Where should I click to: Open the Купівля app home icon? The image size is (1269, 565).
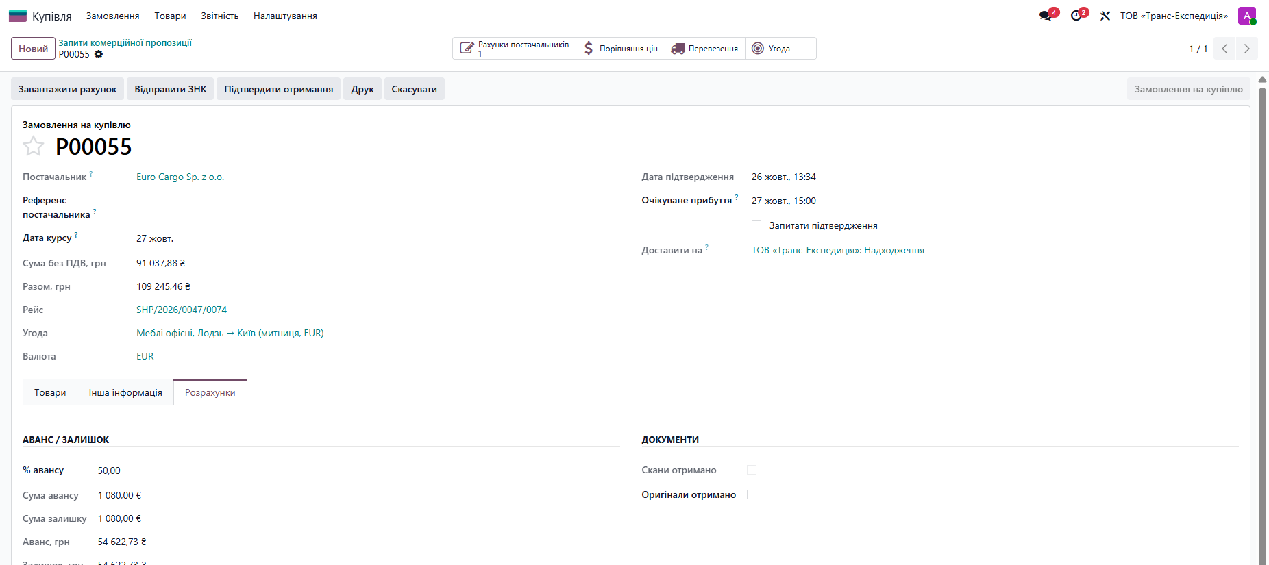[x=18, y=16]
